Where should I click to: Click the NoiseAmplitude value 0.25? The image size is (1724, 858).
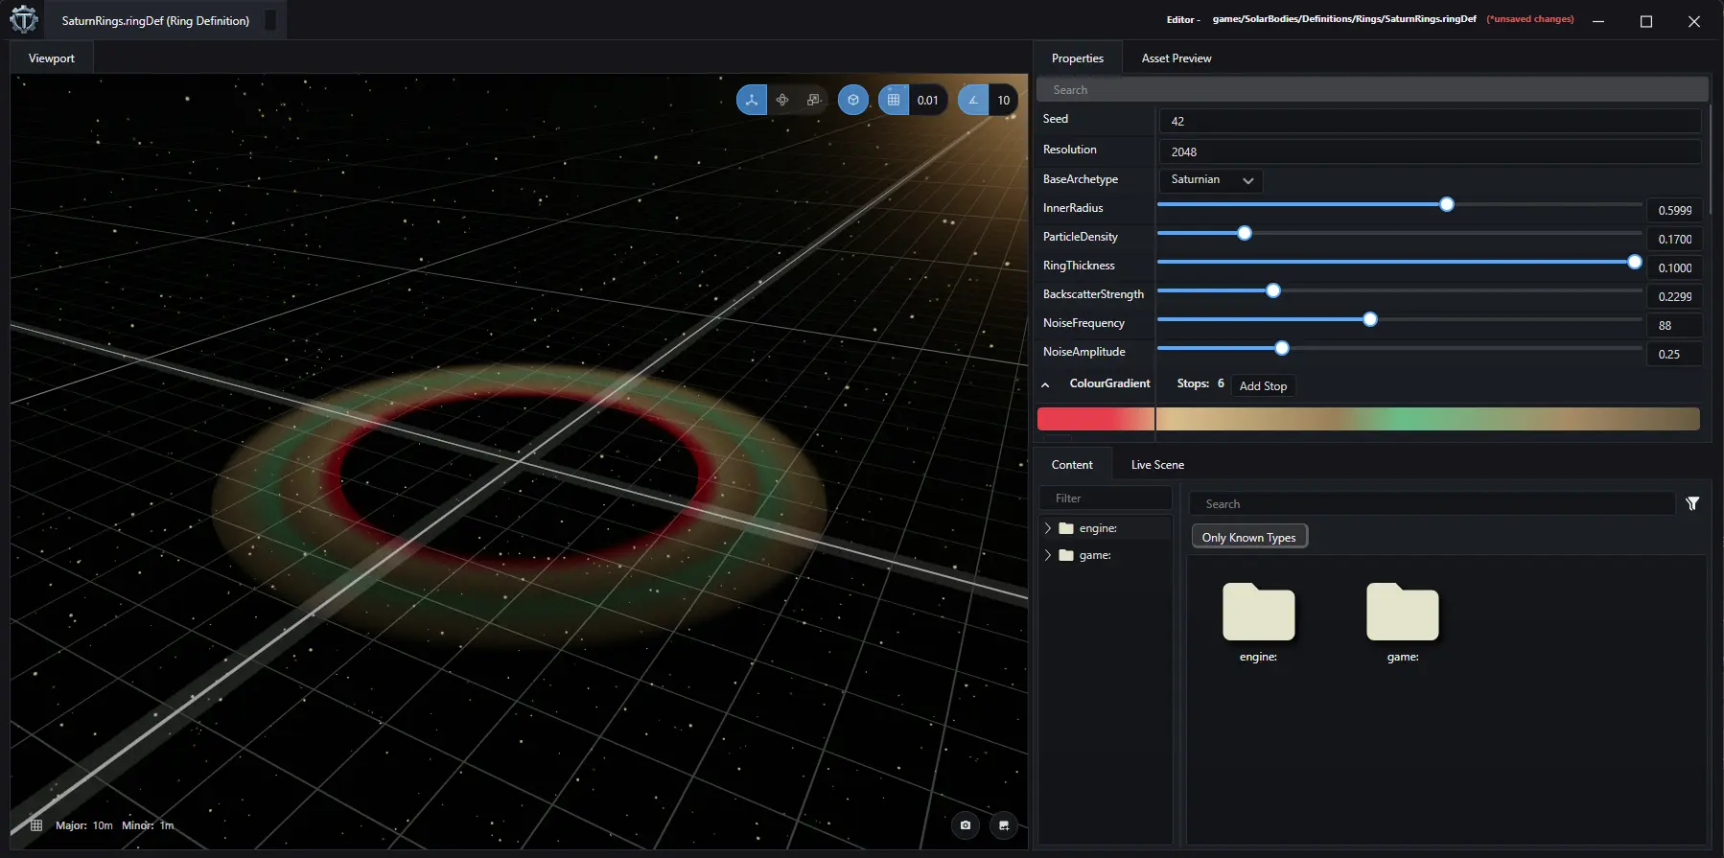1675,354
